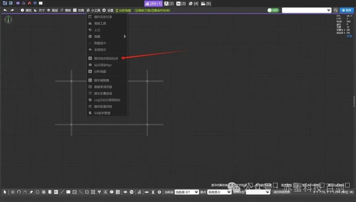Click the redo arrow icon
This screenshot has width=356, height=202.
tap(12, 10)
